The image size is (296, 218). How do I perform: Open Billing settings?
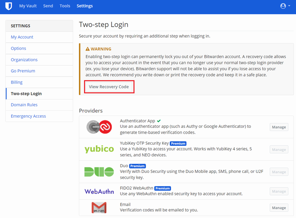coord(39,82)
